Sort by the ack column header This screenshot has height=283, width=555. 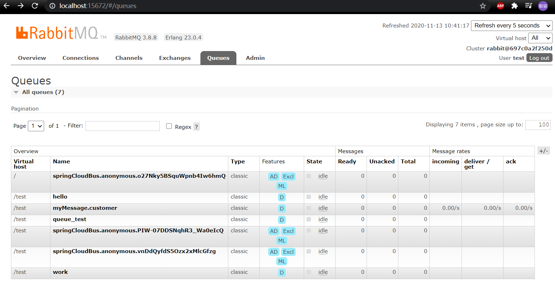click(x=511, y=162)
